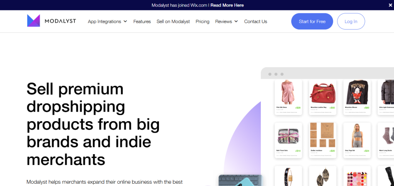394x186 pixels.
Task: Select the bracelet watch product card
Action: [288, 176]
